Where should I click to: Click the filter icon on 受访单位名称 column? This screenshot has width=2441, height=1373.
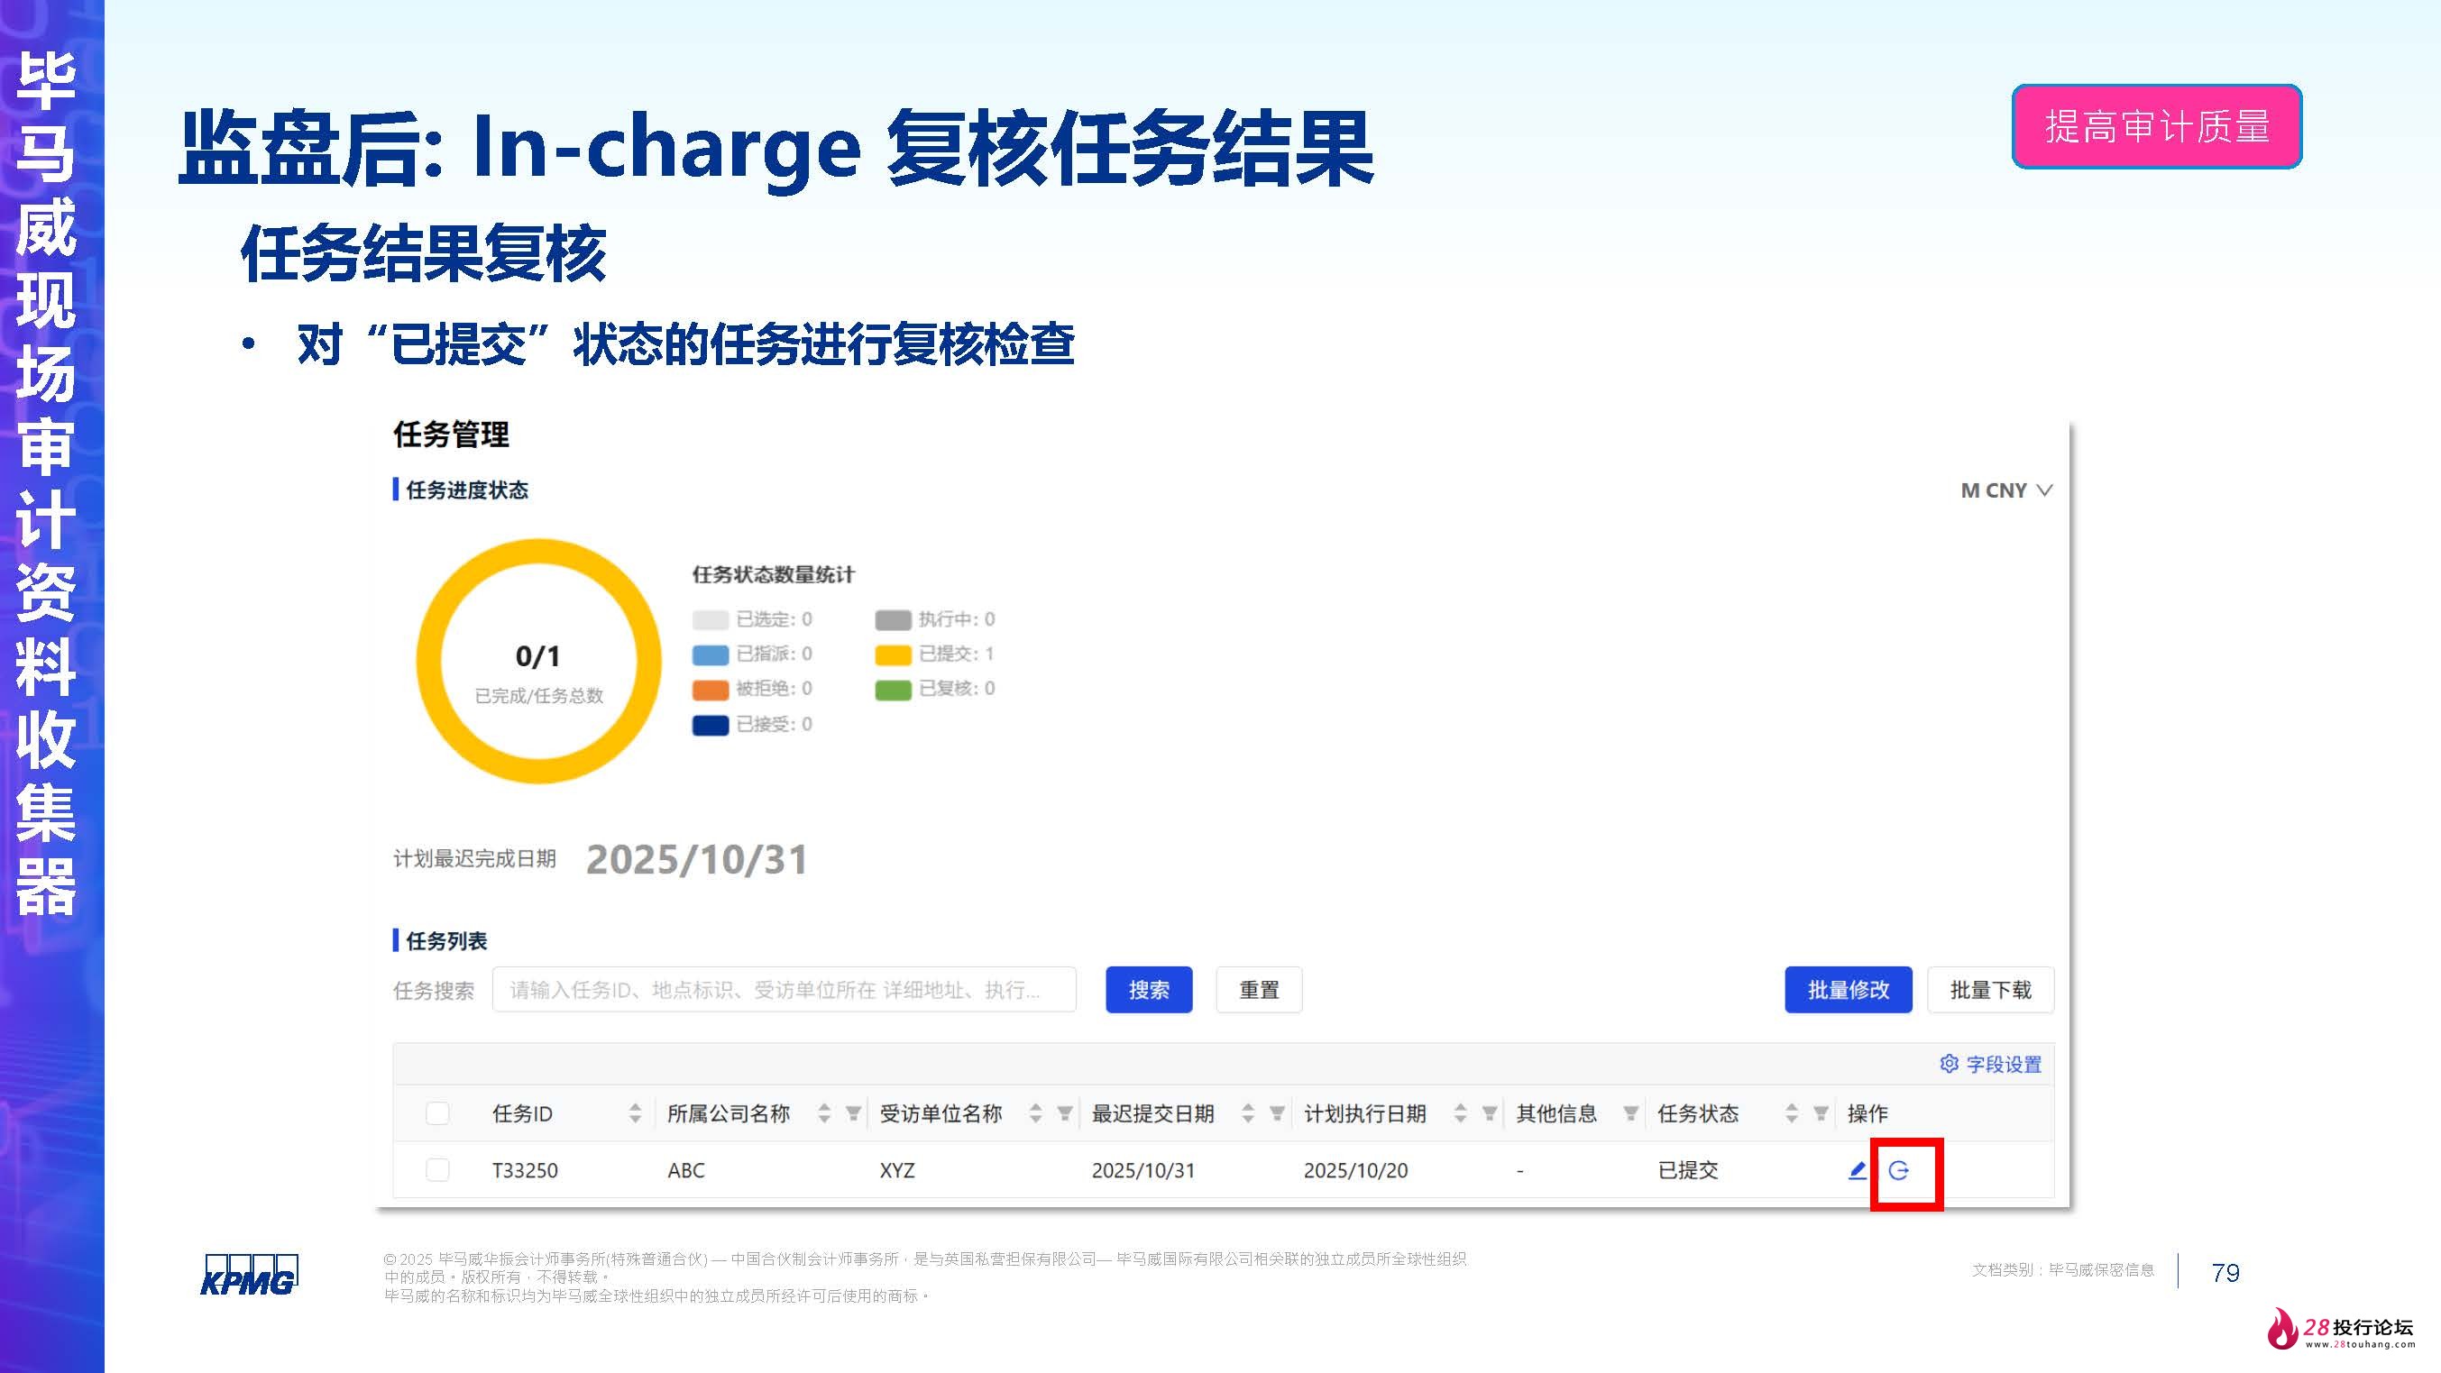(1067, 1114)
